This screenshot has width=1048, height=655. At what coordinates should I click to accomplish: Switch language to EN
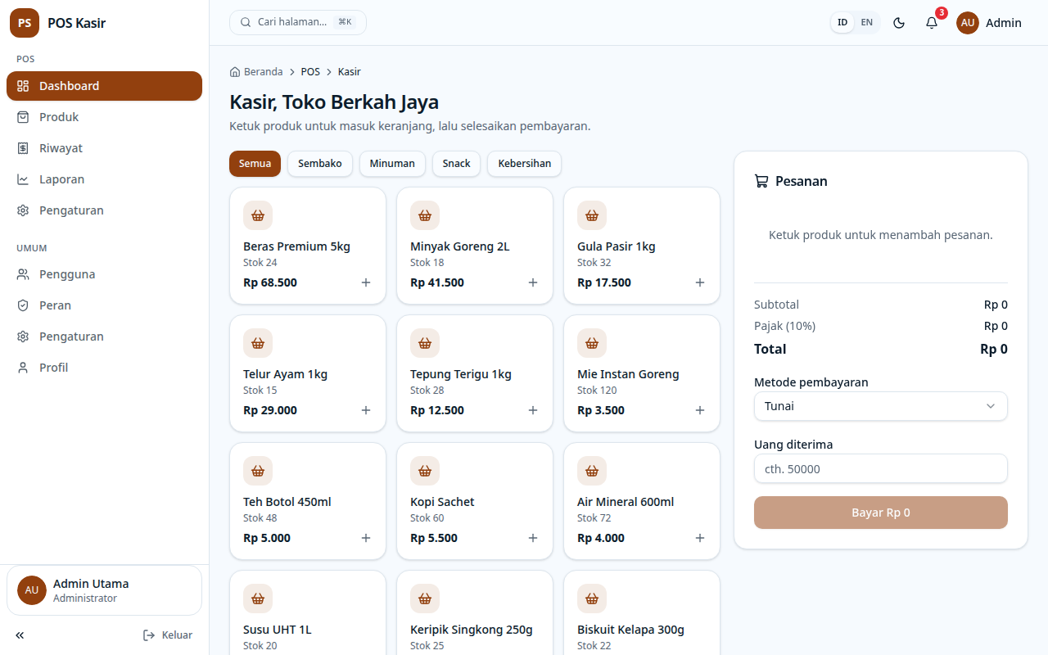coord(867,23)
